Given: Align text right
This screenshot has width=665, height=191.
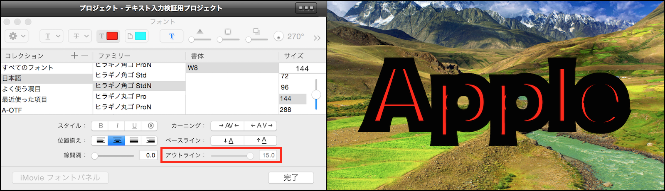Looking at the screenshot, I should (x=150, y=140).
